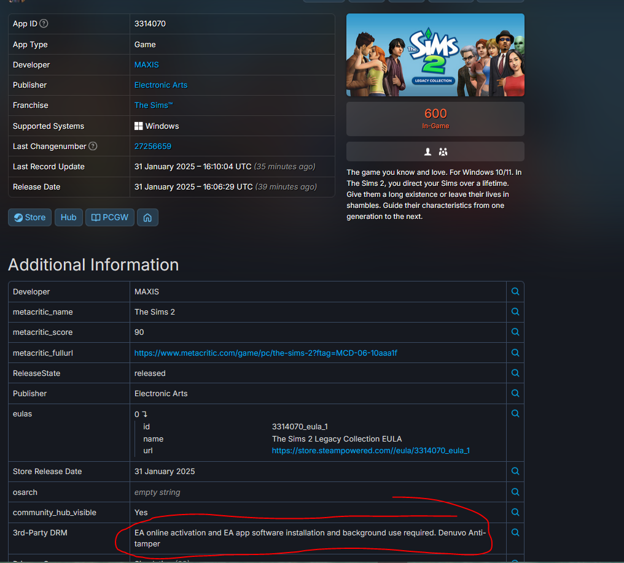Click the multiplayer group icon

[x=443, y=151]
